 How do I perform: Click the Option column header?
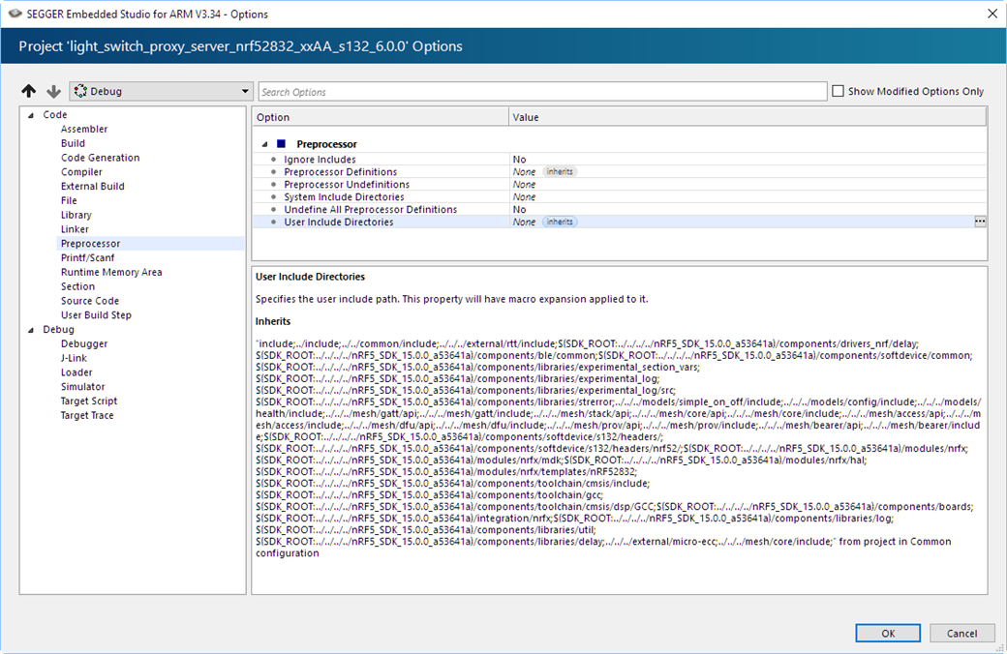381,117
